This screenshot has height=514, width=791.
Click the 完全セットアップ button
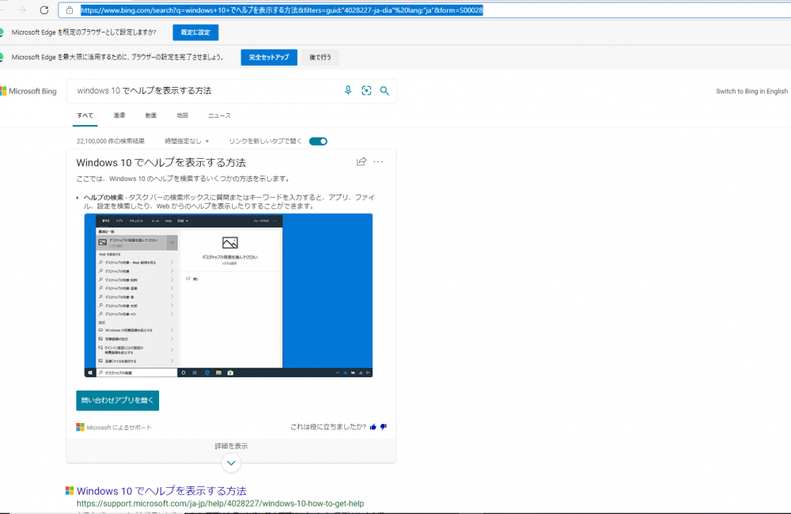(269, 58)
